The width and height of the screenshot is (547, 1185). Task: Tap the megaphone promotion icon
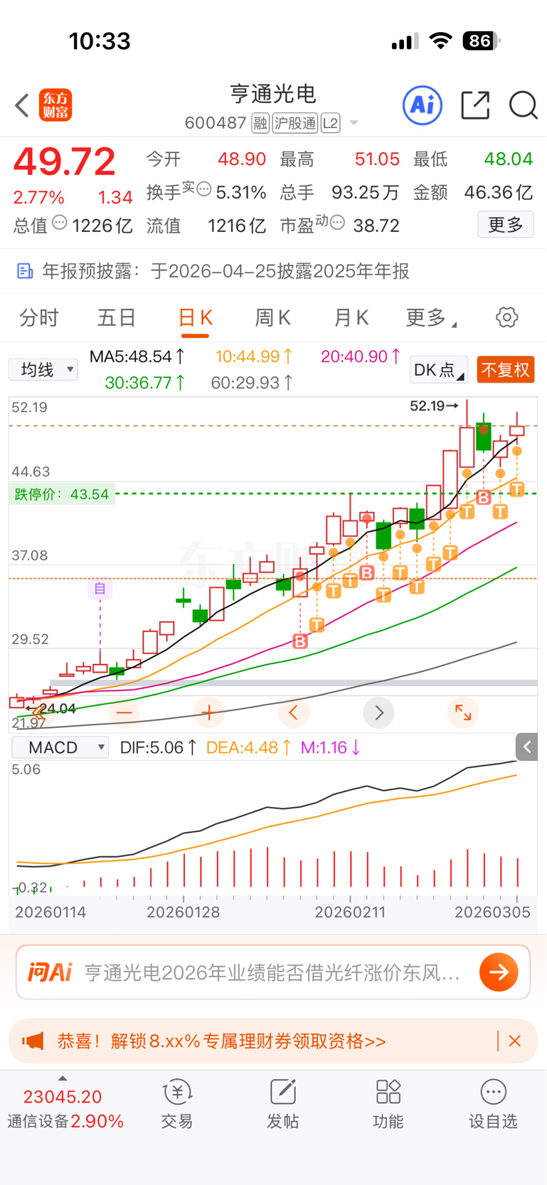click(x=33, y=1041)
